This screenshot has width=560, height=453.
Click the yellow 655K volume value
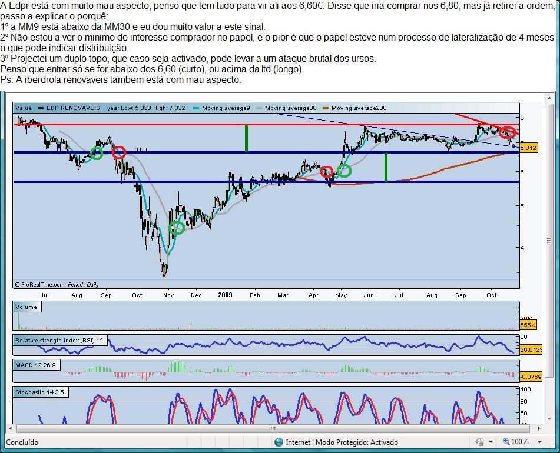coord(528,325)
